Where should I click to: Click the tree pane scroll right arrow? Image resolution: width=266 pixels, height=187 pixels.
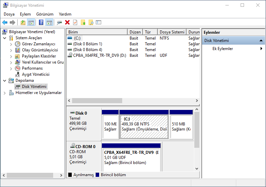[x=61, y=175]
